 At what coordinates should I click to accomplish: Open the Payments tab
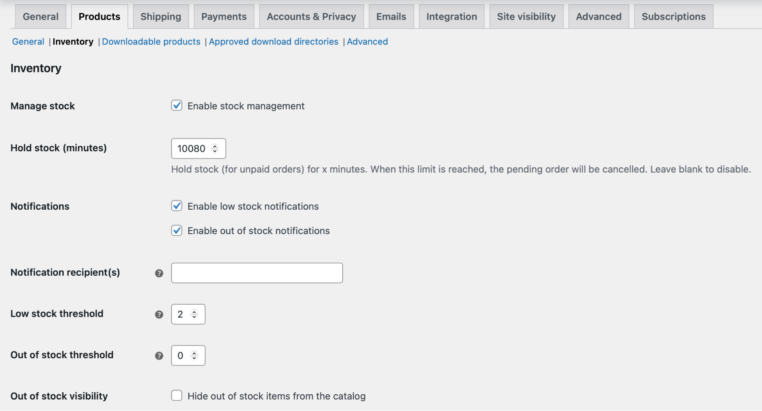point(224,16)
